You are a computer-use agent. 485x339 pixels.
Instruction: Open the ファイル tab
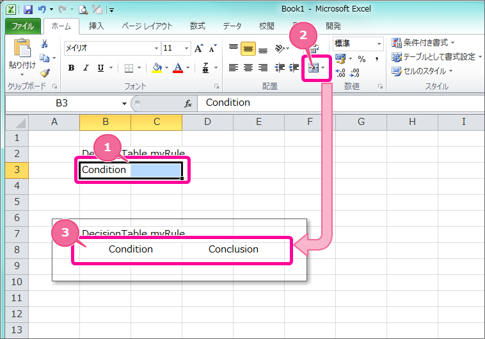pos(23,26)
